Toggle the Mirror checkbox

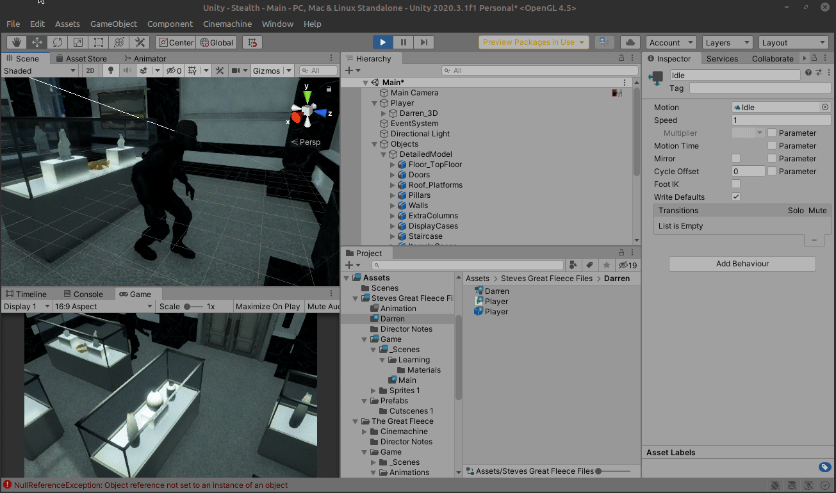click(x=736, y=159)
